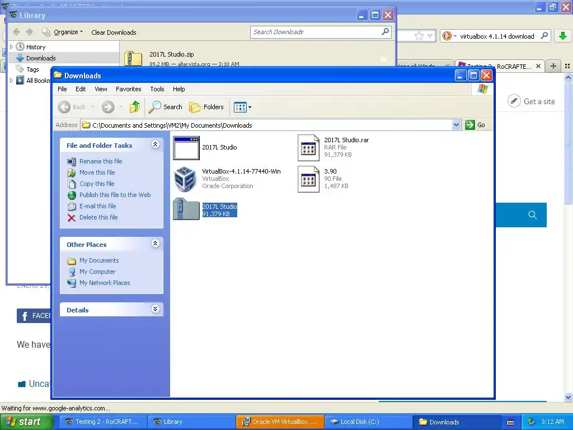
Task: Click the Get a site link
Action: point(532,101)
